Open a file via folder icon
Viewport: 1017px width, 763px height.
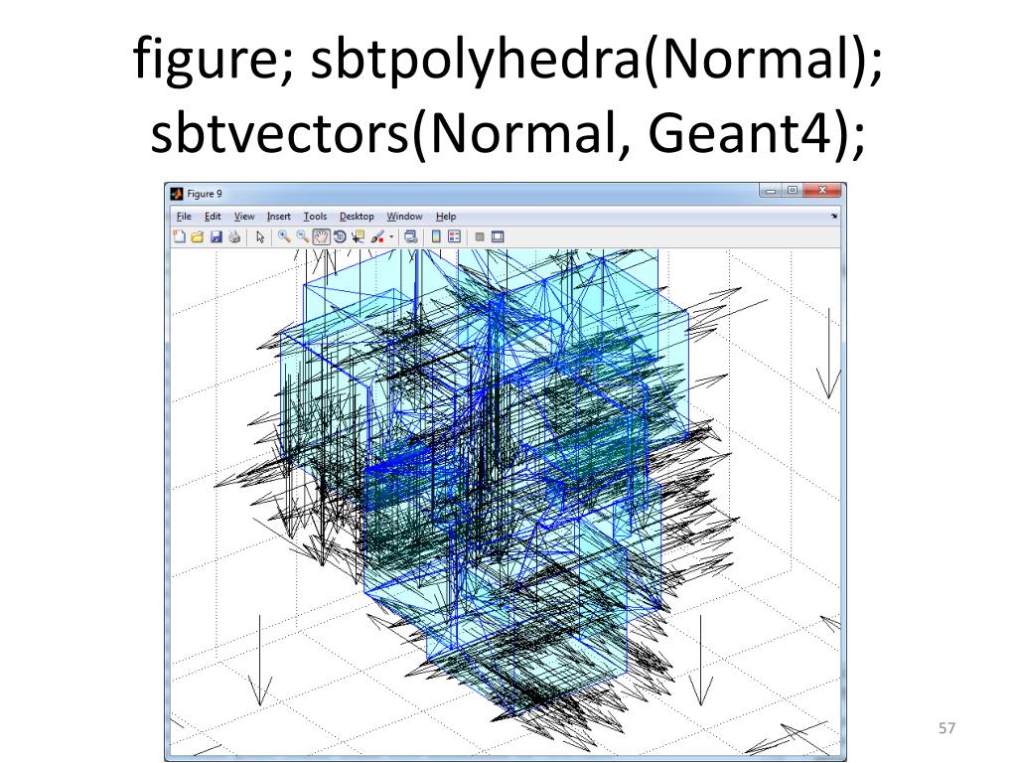point(198,236)
